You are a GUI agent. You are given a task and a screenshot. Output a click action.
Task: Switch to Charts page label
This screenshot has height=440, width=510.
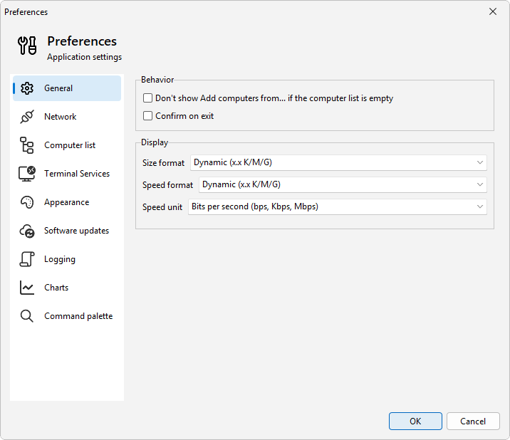point(56,288)
